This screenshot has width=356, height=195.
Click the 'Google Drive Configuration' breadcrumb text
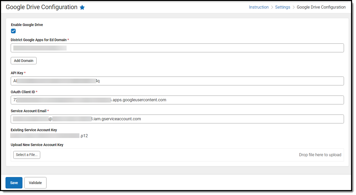(x=321, y=7)
